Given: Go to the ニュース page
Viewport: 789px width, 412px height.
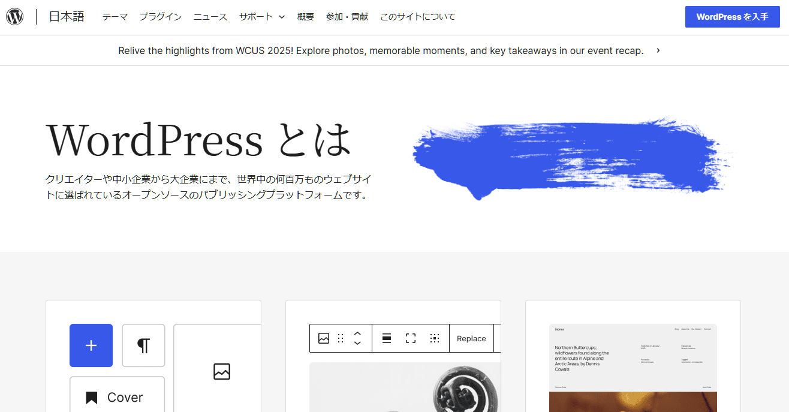Looking at the screenshot, I should tap(210, 17).
